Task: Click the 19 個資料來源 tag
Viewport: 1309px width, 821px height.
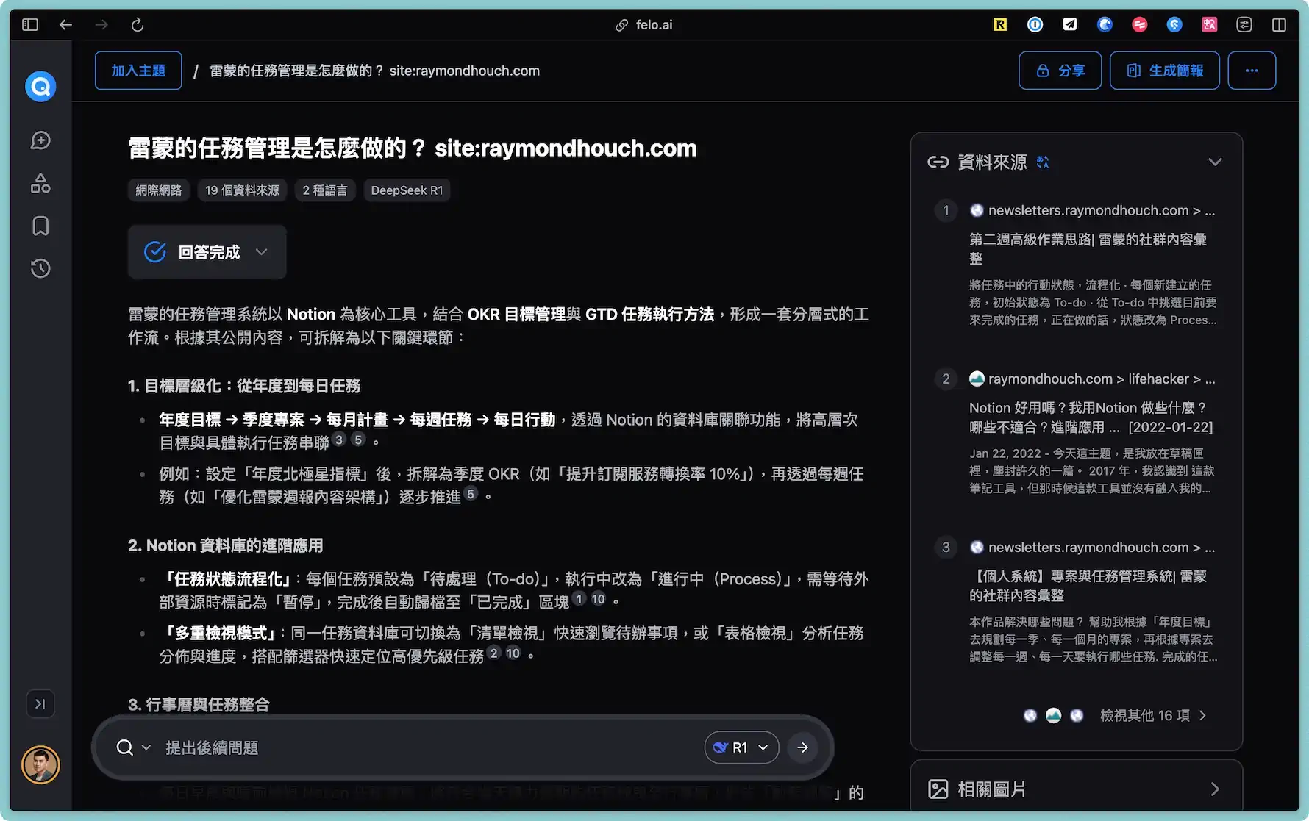Action: tap(242, 190)
